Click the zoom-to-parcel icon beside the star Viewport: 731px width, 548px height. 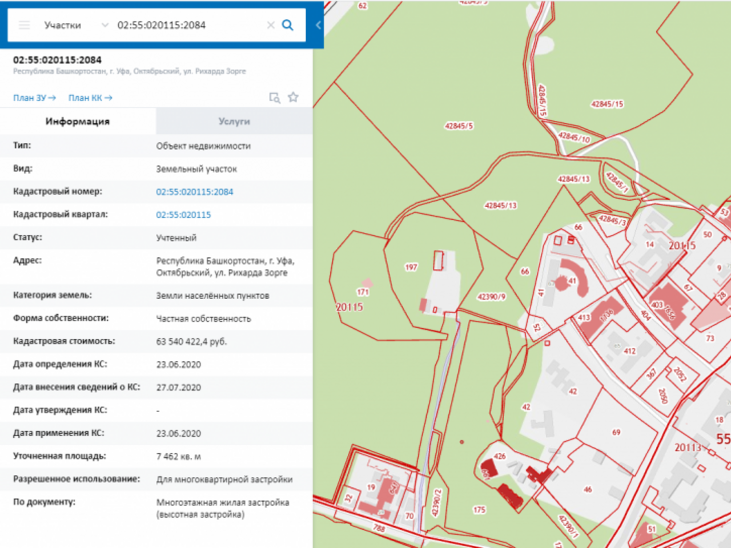click(x=275, y=98)
